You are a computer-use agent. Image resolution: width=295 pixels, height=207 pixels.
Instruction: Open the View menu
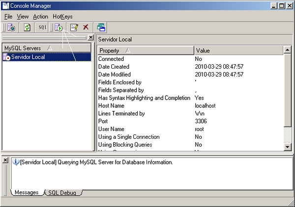click(23, 17)
